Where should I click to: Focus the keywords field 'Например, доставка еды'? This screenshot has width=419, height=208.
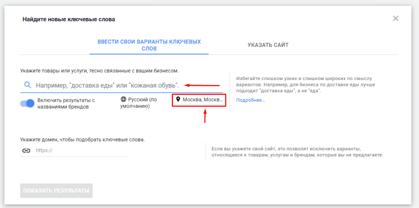tap(122, 86)
